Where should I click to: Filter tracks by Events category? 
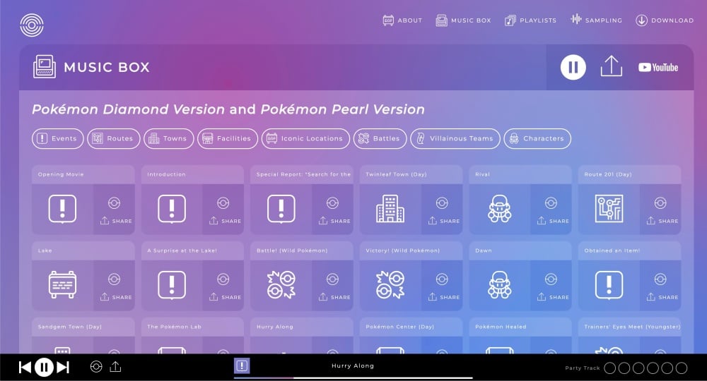(58, 139)
